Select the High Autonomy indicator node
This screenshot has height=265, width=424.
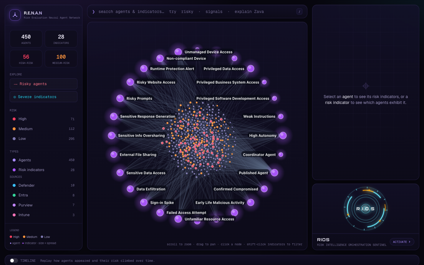click(x=283, y=135)
